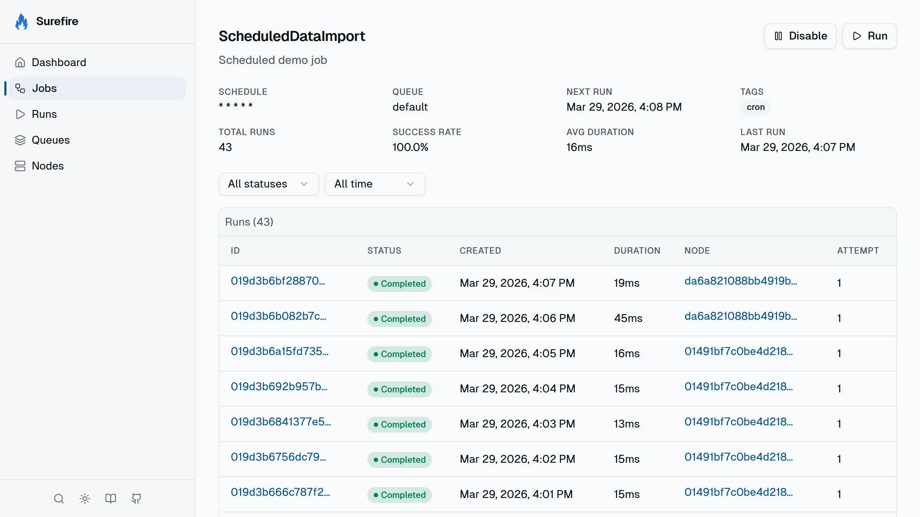Click chevron arrow on All time filter
Image resolution: width=920 pixels, height=517 pixels.
(410, 184)
